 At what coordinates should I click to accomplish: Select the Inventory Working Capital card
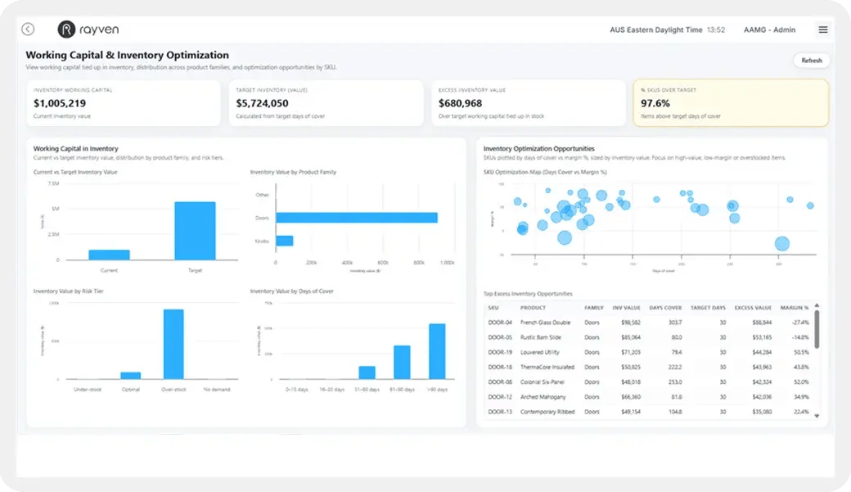(123, 102)
